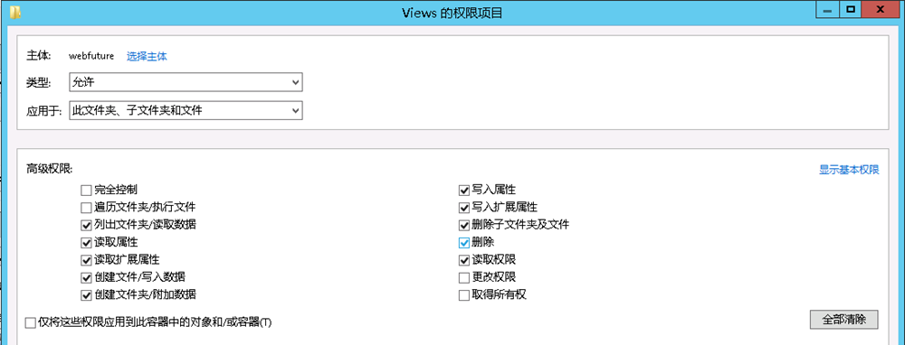Check the 取得所有权 checkbox
The height and width of the screenshot is (345, 905).
(464, 295)
